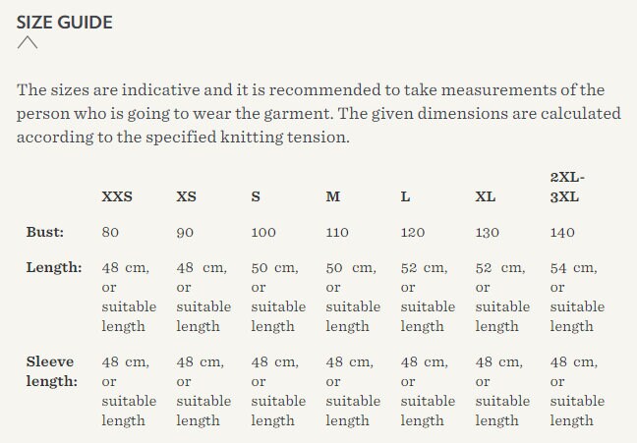
Task: Click bust value 140 for 2XL-3XL
Action: [x=562, y=233]
